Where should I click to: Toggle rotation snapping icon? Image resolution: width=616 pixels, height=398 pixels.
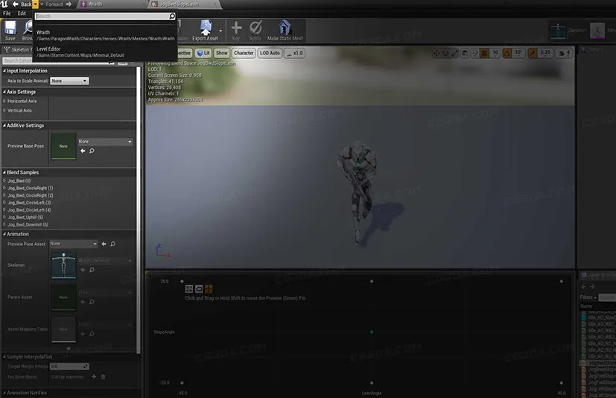tap(507, 53)
